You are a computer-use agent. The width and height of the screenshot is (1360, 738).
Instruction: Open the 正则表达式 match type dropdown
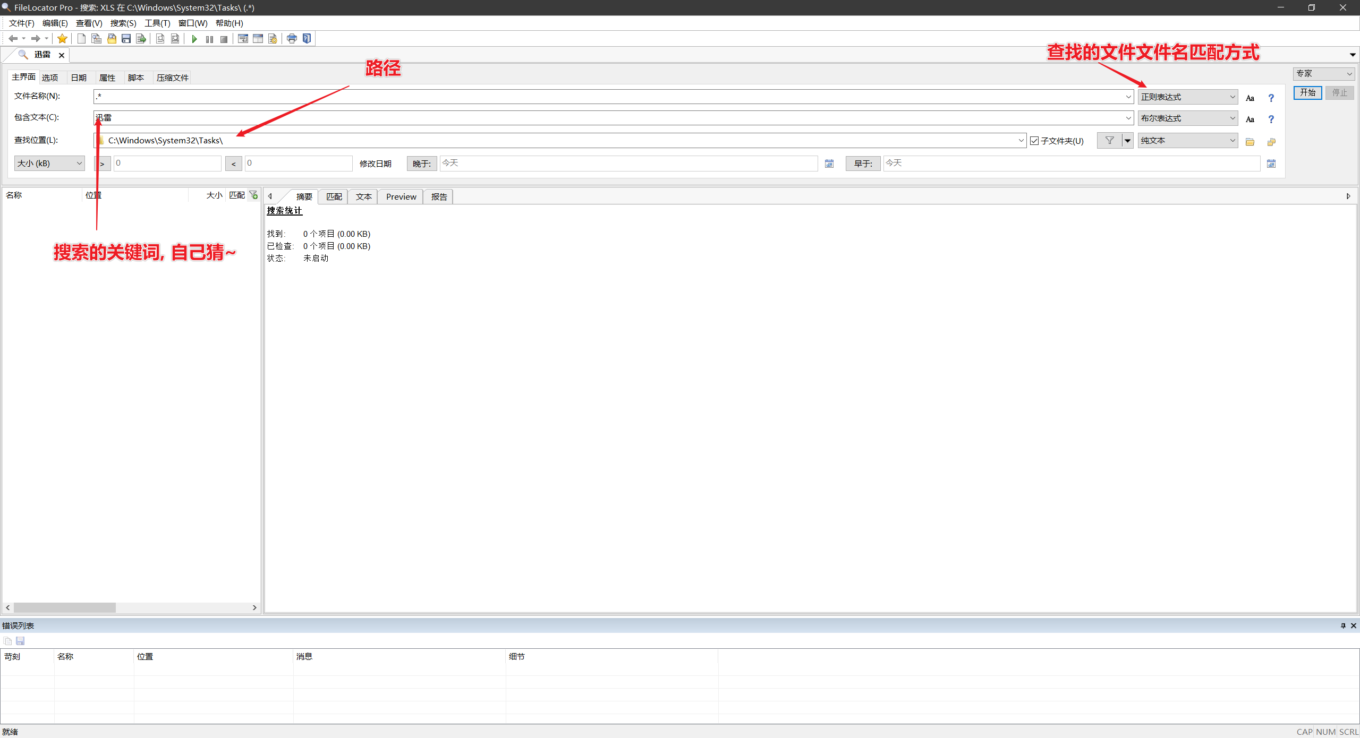(1187, 97)
